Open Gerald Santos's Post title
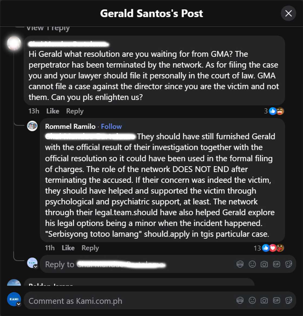 (151, 14)
